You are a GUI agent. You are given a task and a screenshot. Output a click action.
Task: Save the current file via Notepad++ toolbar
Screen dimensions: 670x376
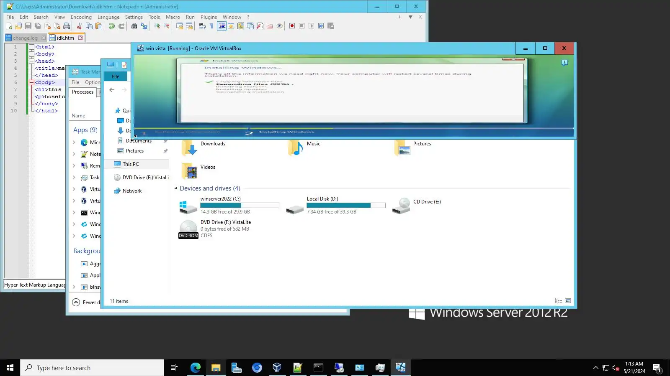(28, 26)
